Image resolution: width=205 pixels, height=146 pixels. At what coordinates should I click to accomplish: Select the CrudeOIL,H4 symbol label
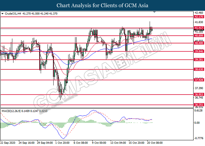(x=13, y=13)
